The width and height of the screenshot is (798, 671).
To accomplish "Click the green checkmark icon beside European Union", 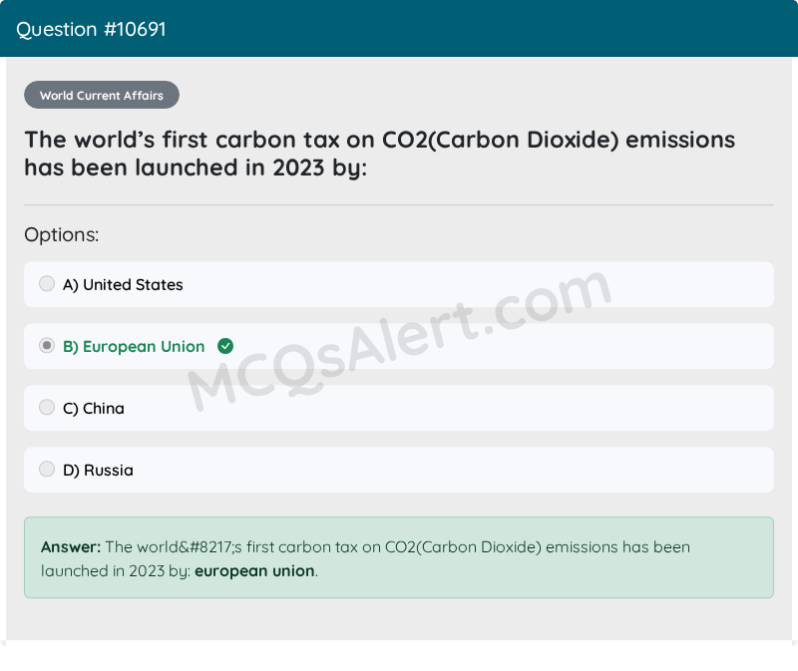I will coord(225,346).
